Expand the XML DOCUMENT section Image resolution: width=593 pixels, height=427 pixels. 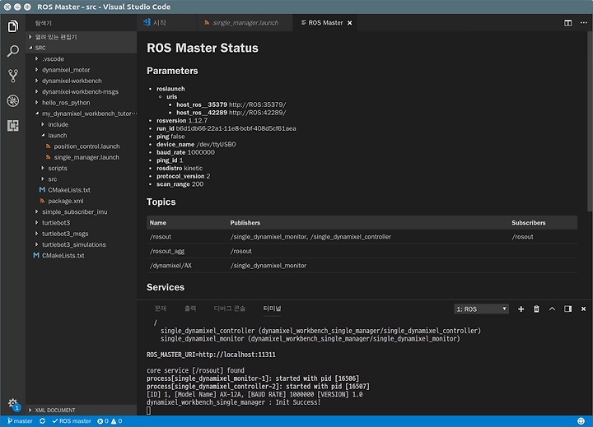coord(81,410)
